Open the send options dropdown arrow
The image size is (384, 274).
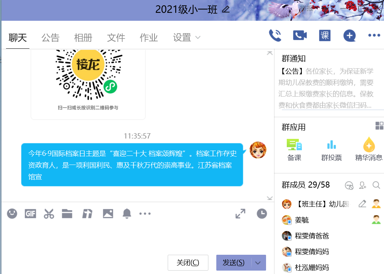pyautogui.click(x=258, y=263)
